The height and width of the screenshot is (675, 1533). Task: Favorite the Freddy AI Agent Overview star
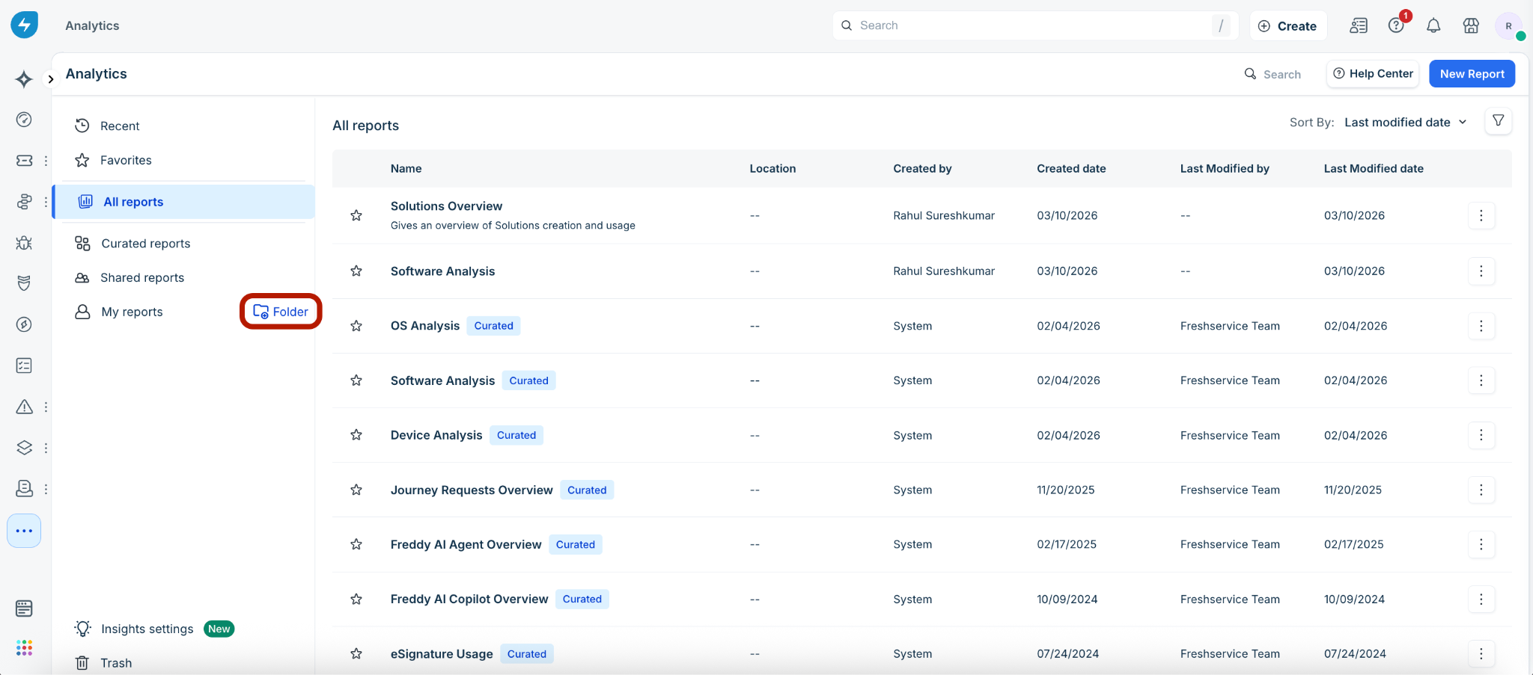tap(356, 544)
